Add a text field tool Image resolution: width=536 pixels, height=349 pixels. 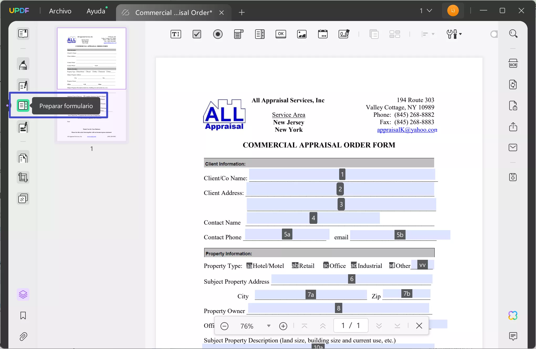(x=176, y=34)
